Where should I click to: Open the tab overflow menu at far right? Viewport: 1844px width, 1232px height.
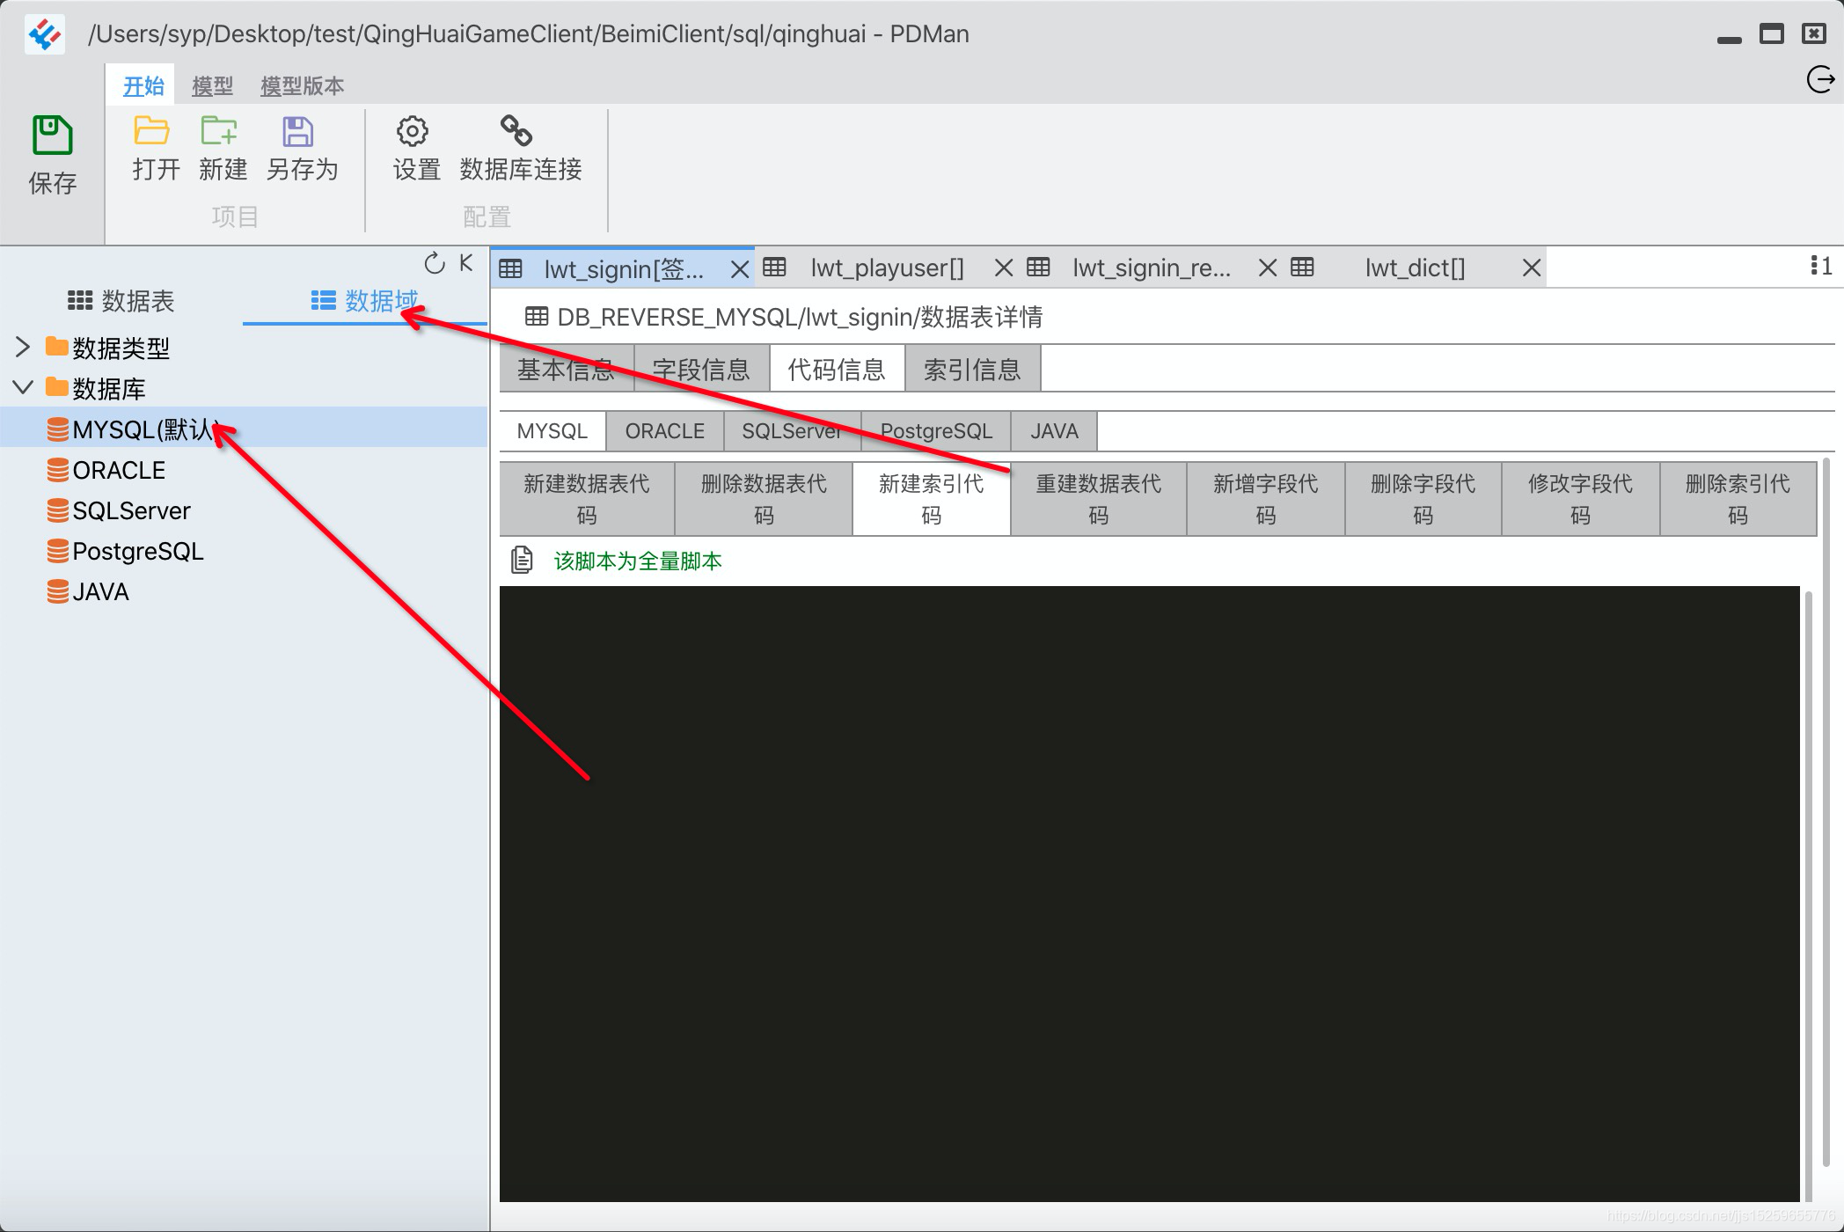click(1820, 266)
